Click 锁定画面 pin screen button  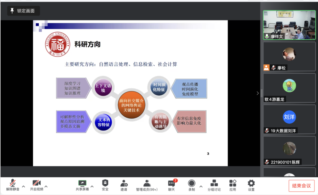[x=23, y=11]
